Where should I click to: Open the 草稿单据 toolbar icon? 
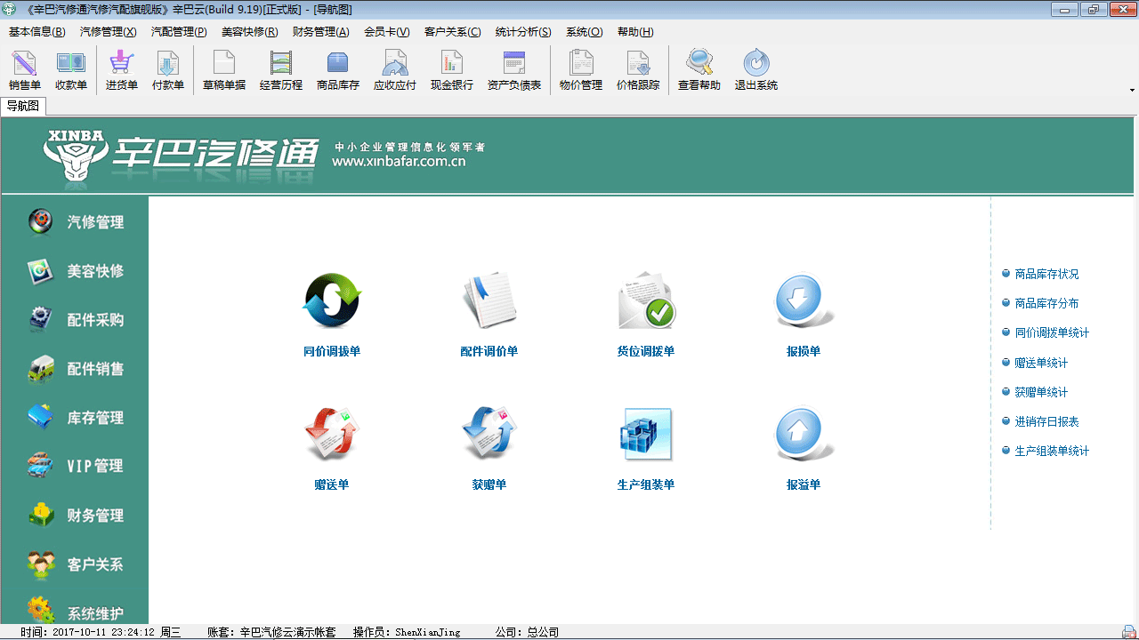click(224, 70)
